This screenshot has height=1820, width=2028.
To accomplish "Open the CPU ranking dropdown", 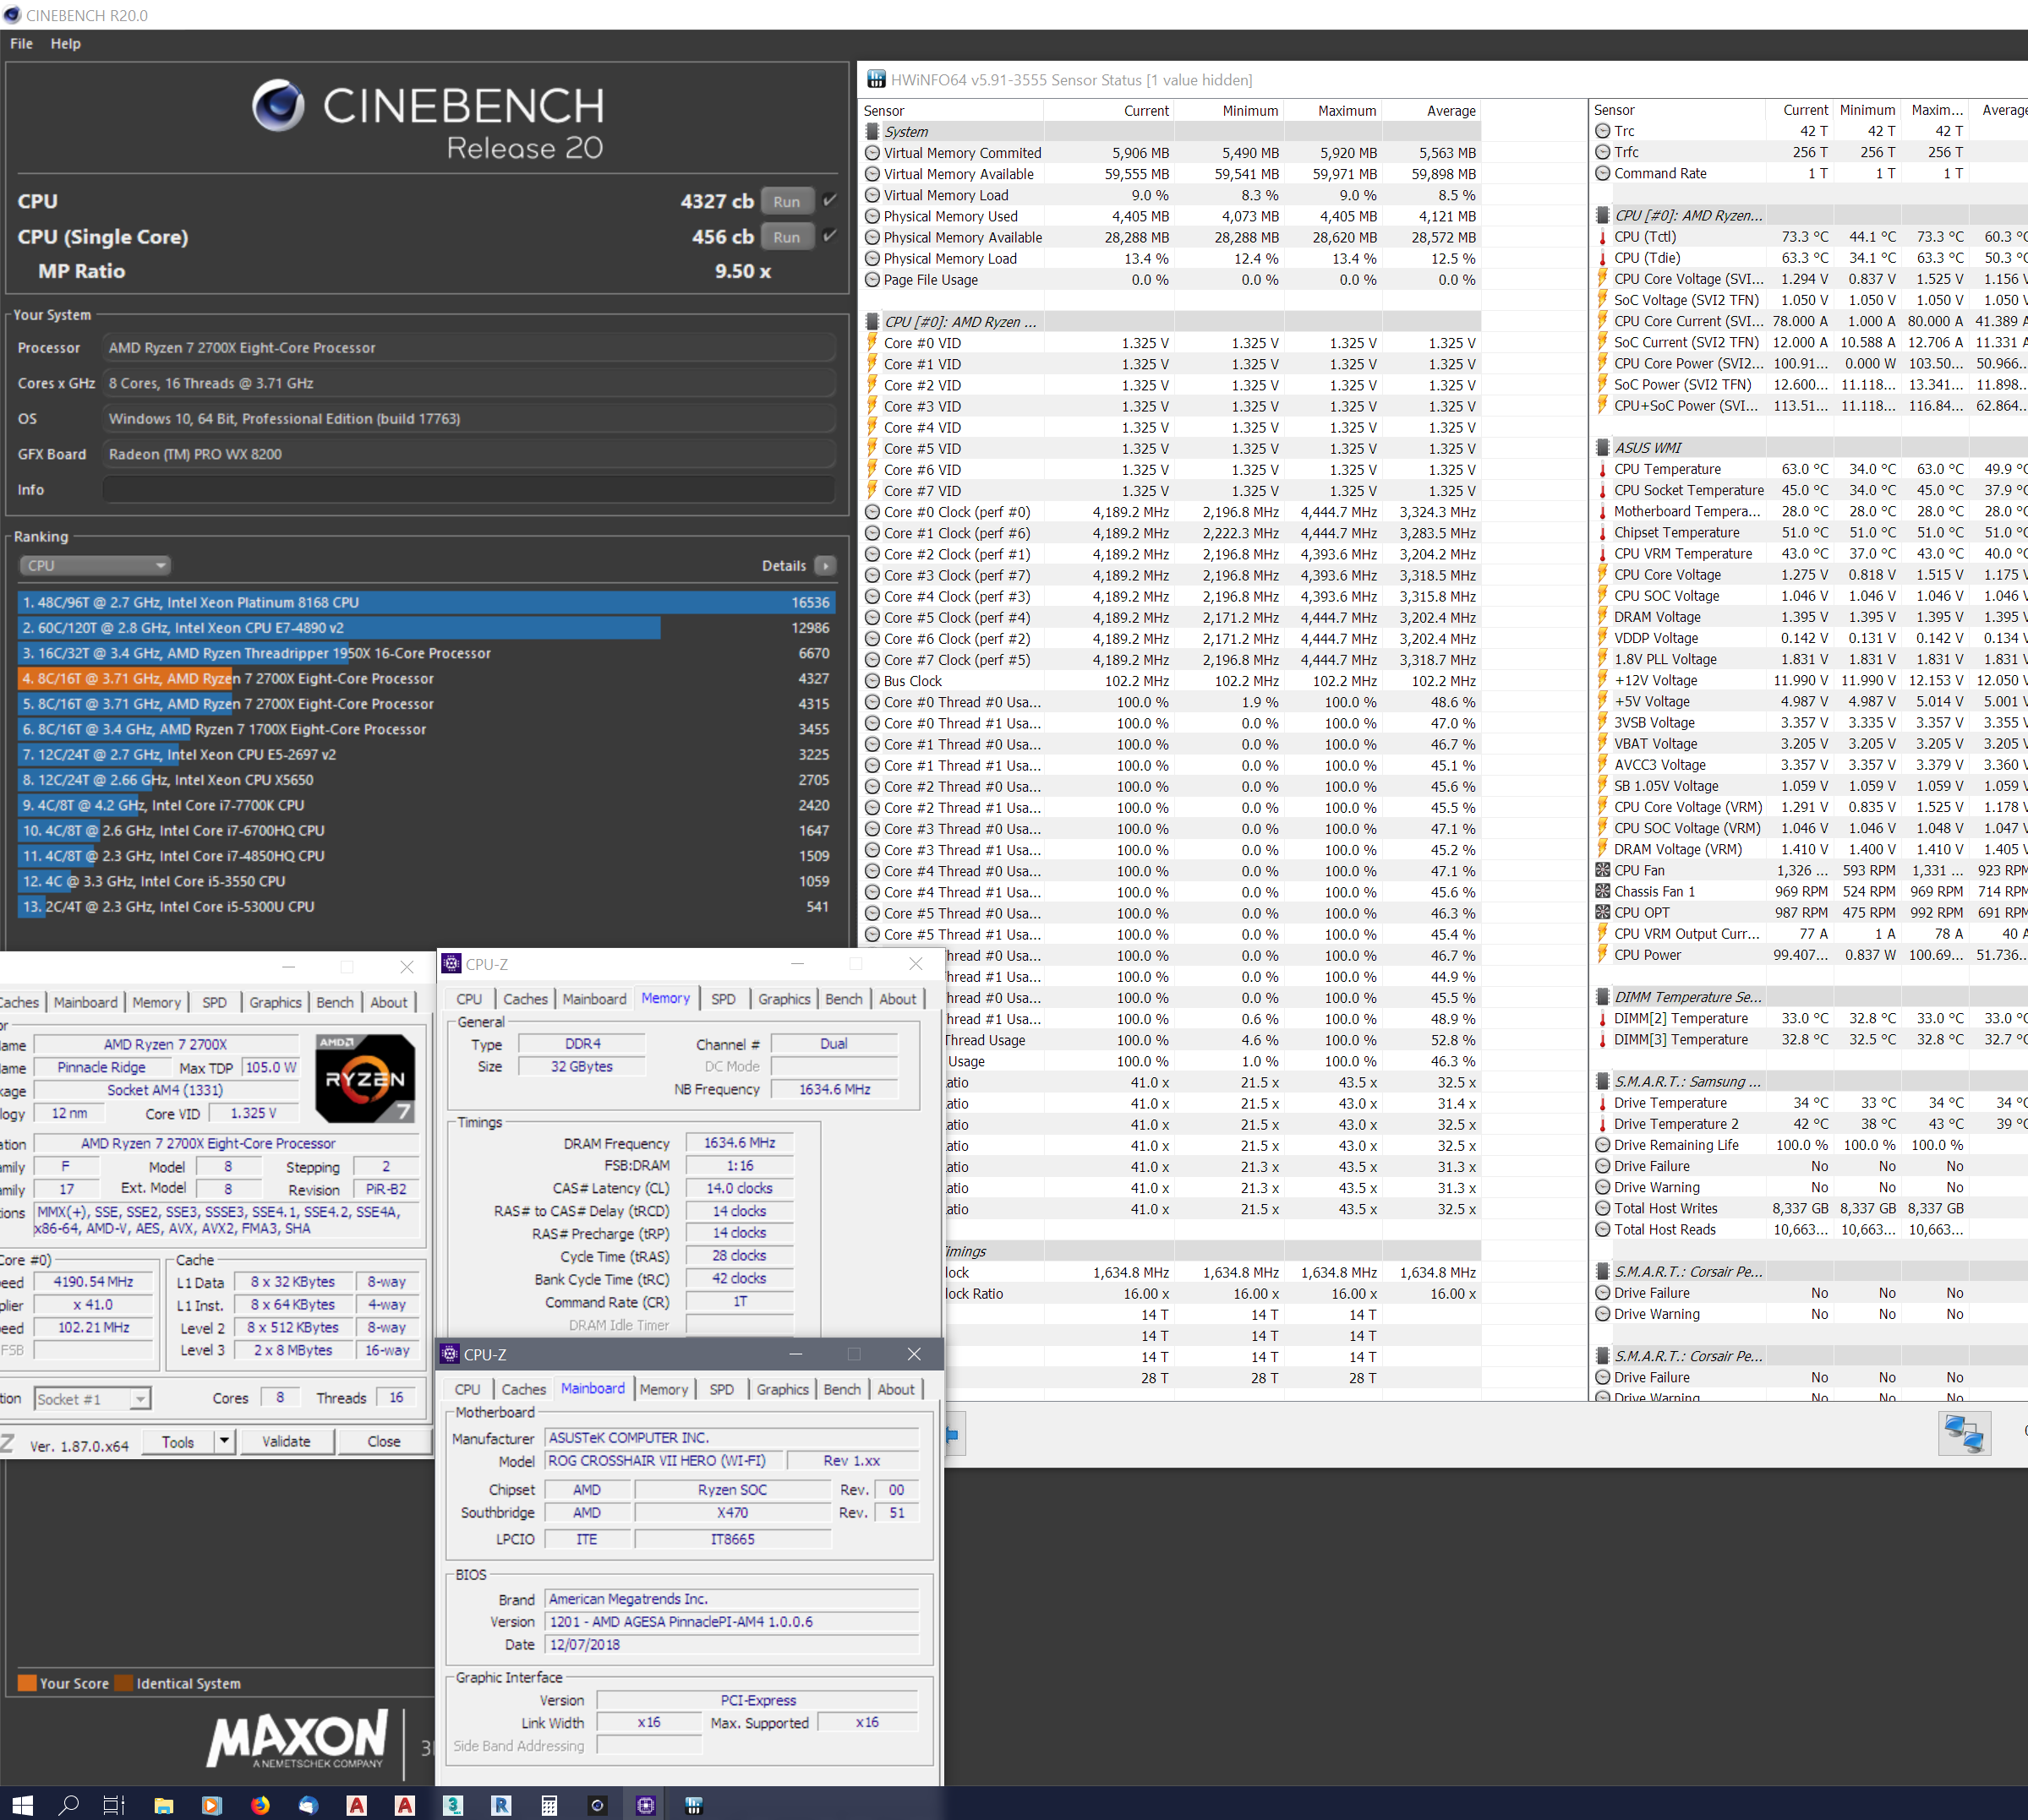I will 95,566.
